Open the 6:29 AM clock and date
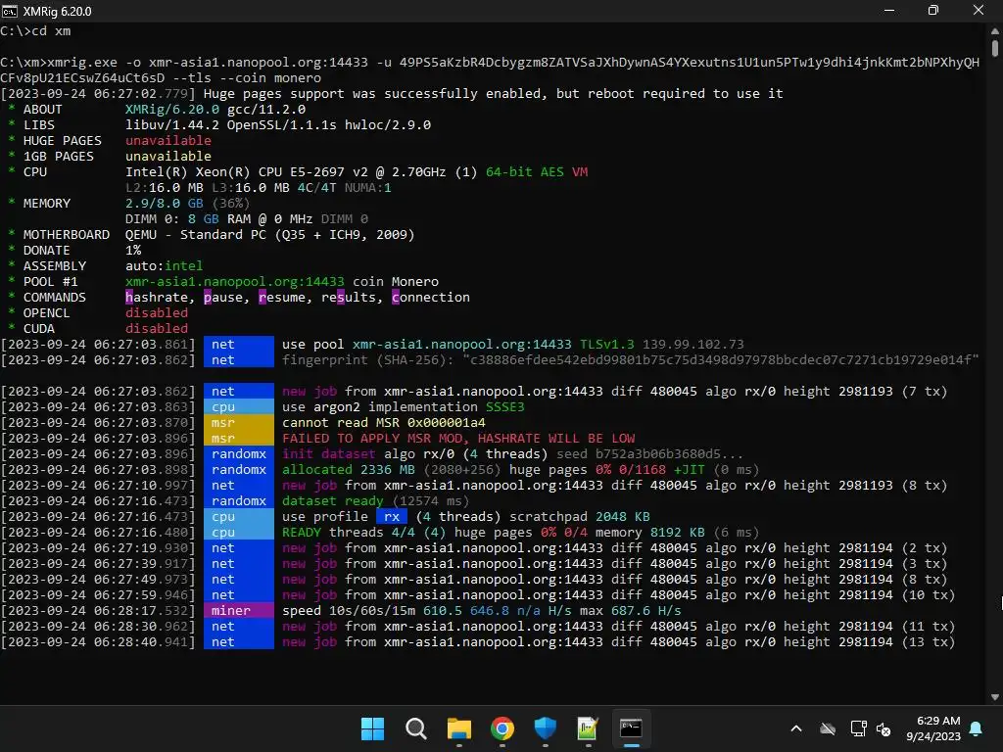Viewport: 1003px width, 752px height. pos(932,728)
